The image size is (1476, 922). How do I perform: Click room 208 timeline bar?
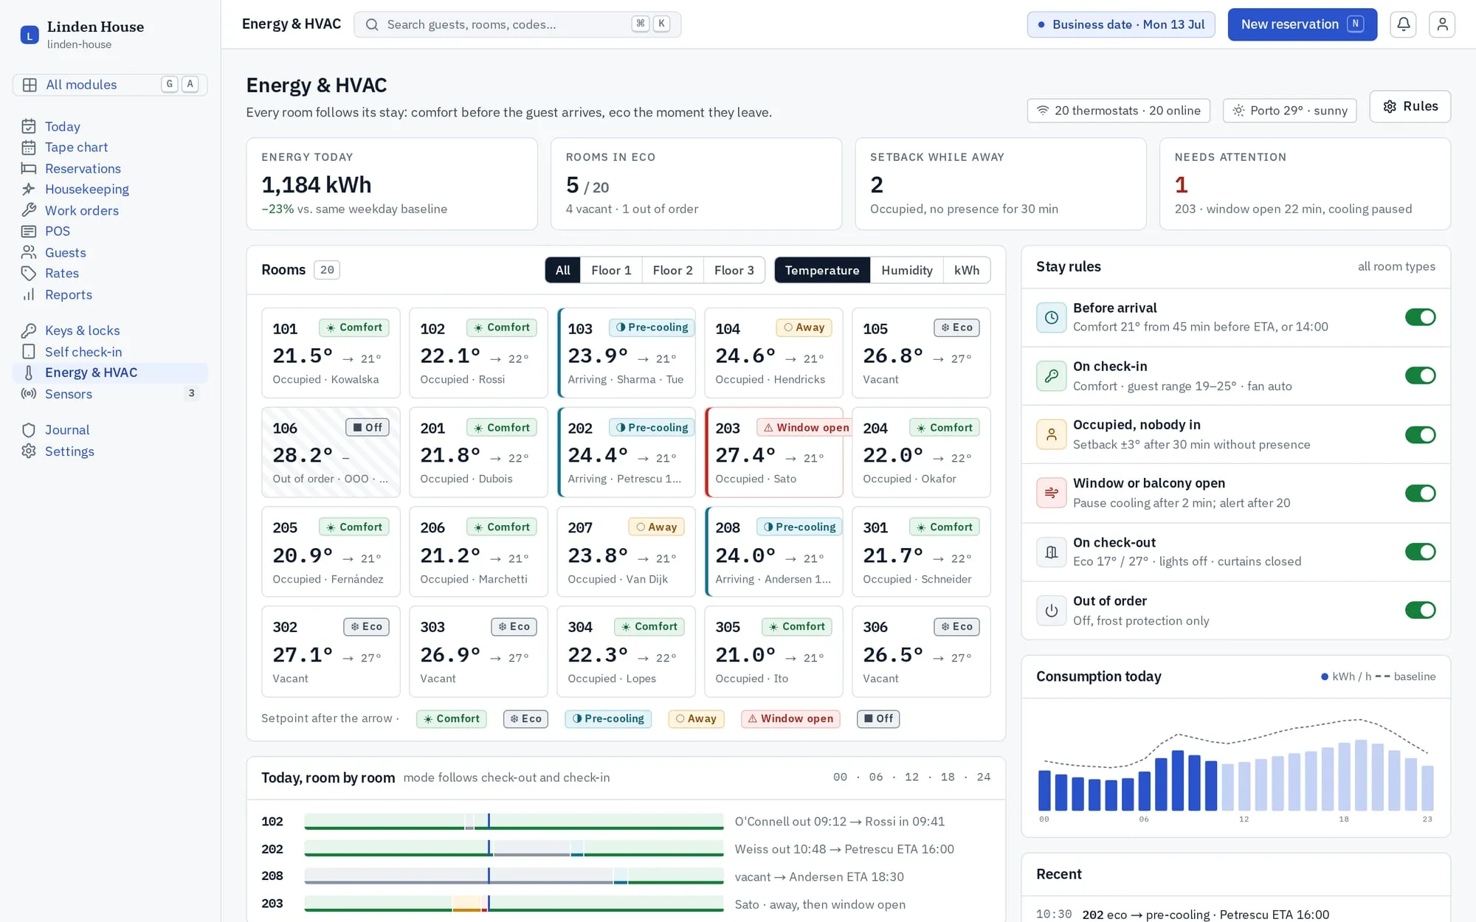tap(514, 876)
